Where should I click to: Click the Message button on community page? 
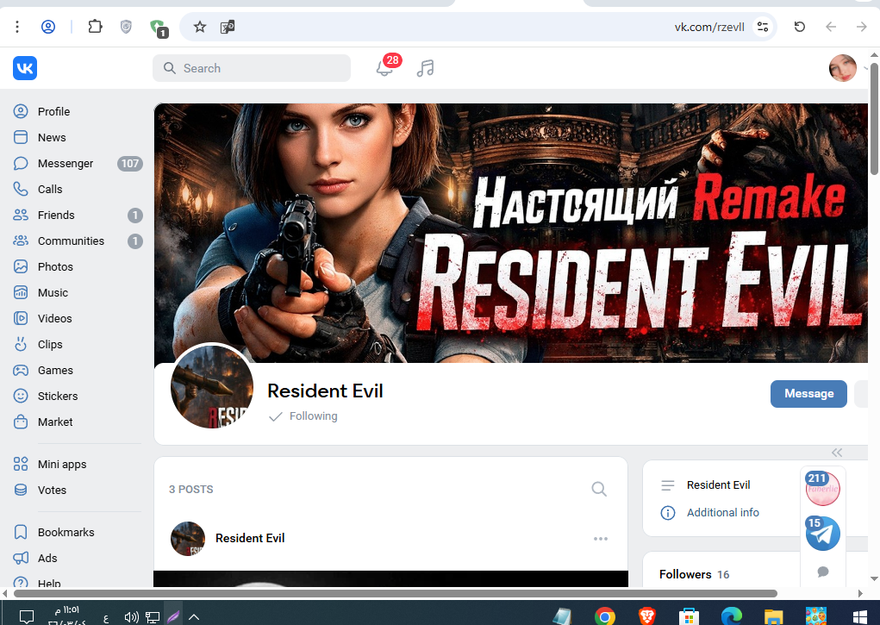click(x=808, y=394)
